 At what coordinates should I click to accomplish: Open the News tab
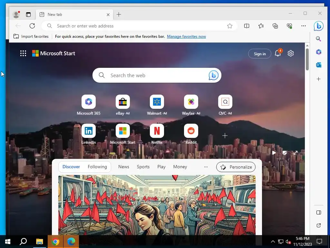pyautogui.click(x=124, y=167)
